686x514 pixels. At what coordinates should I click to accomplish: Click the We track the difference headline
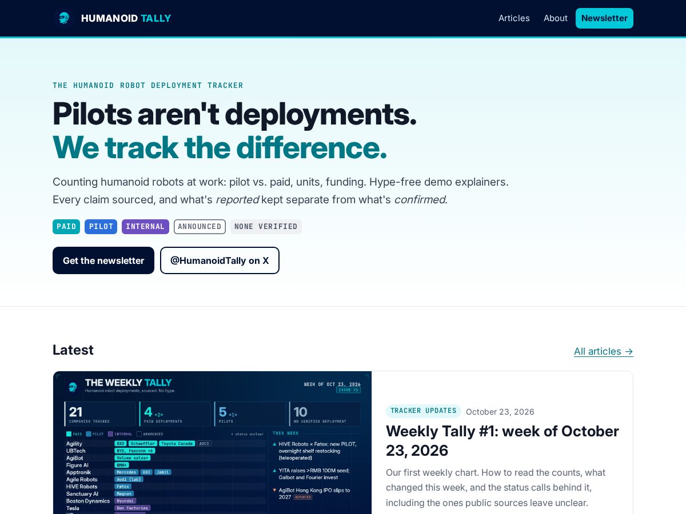tap(220, 147)
